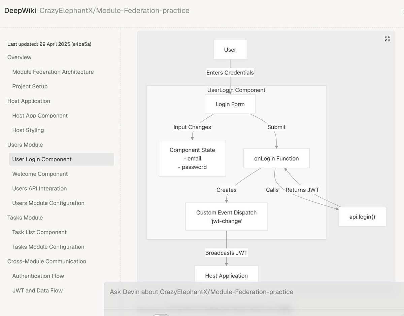Go to the Cross-Module Communication section
This screenshot has height=316, width=404.
[47, 262]
